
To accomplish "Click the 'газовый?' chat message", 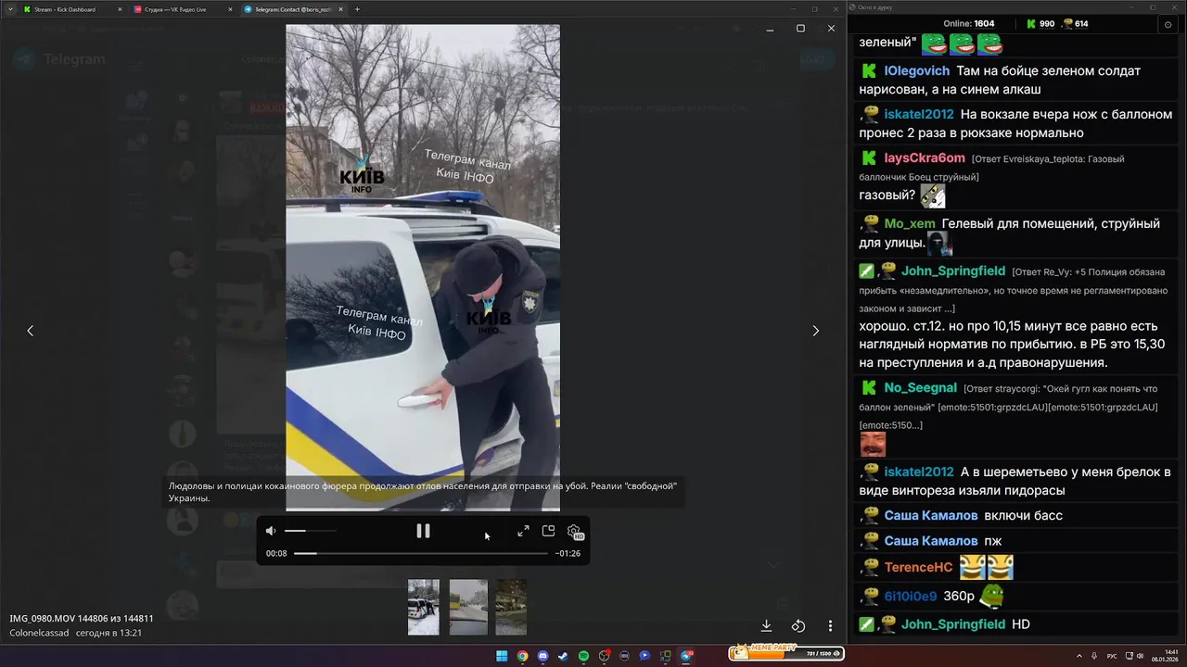I will coord(887,195).
